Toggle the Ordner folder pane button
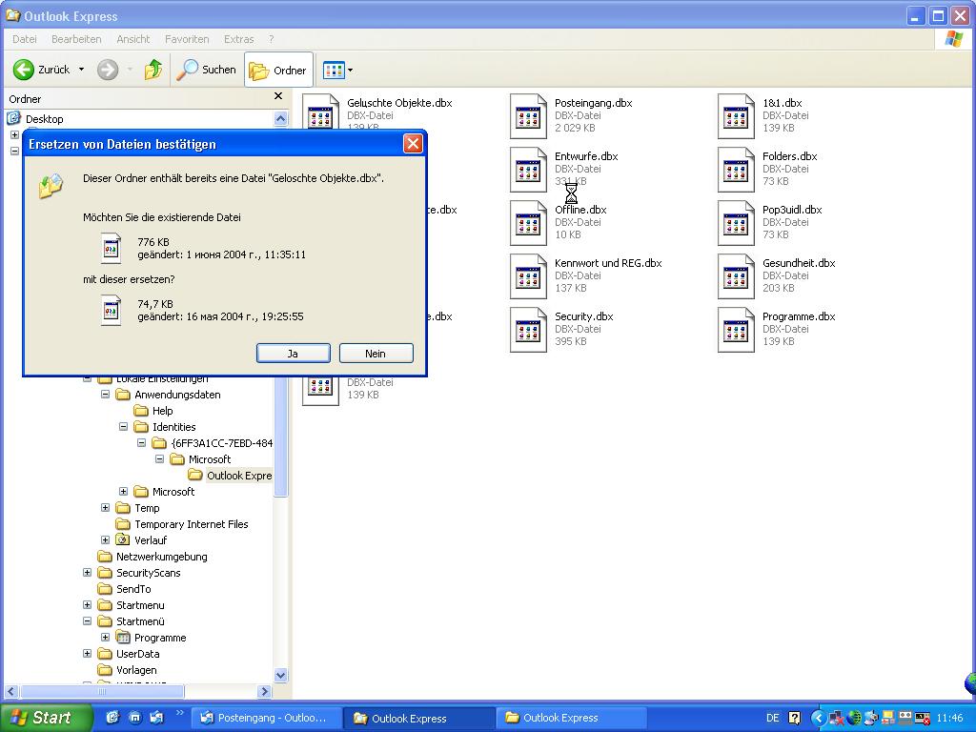 [278, 70]
